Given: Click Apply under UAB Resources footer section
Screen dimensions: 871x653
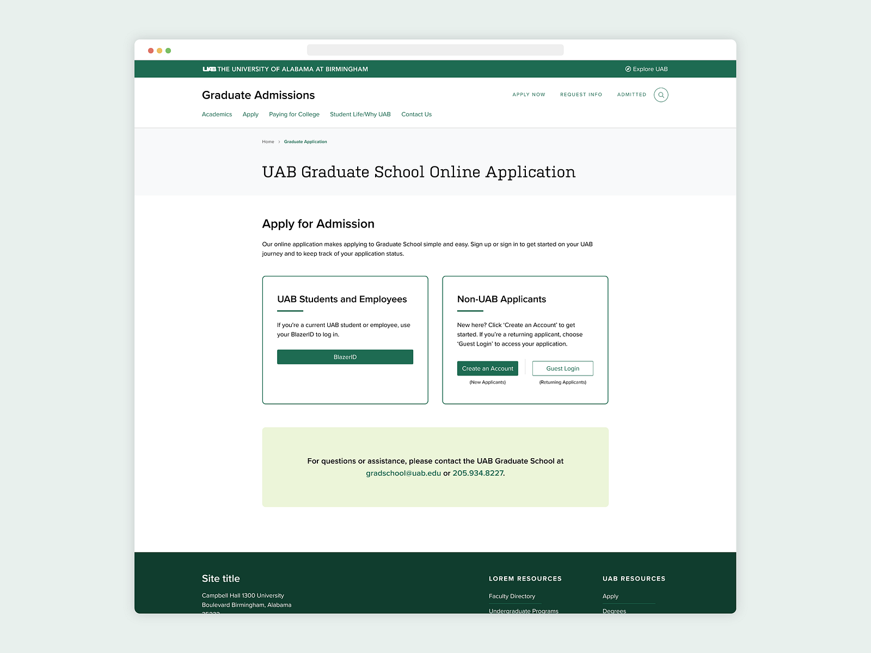Looking at the screenshot, I should 610,596.
